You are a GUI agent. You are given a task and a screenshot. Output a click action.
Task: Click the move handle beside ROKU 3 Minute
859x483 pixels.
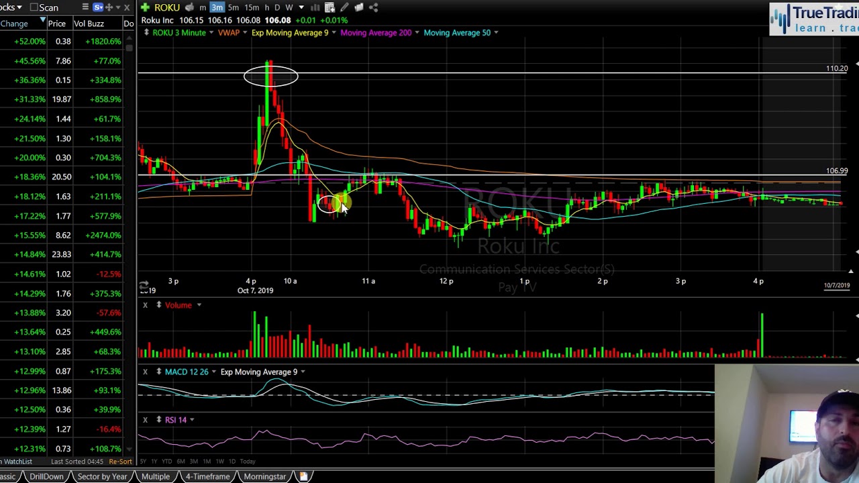pyautogui.click(x=146, y=33)
